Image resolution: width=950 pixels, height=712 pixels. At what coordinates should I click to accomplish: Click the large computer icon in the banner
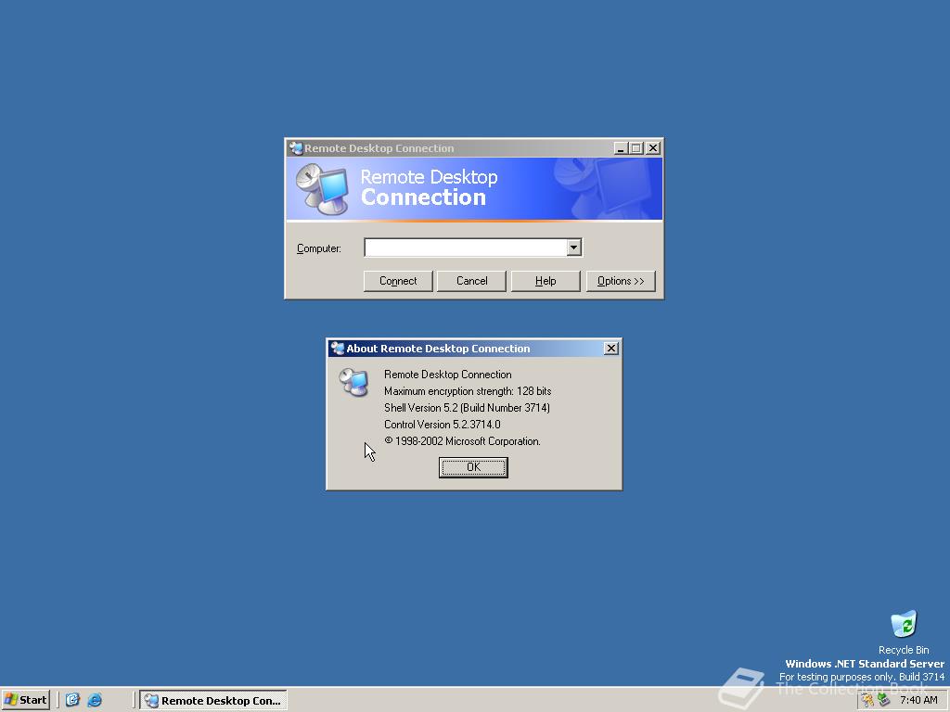pos(323,189)
